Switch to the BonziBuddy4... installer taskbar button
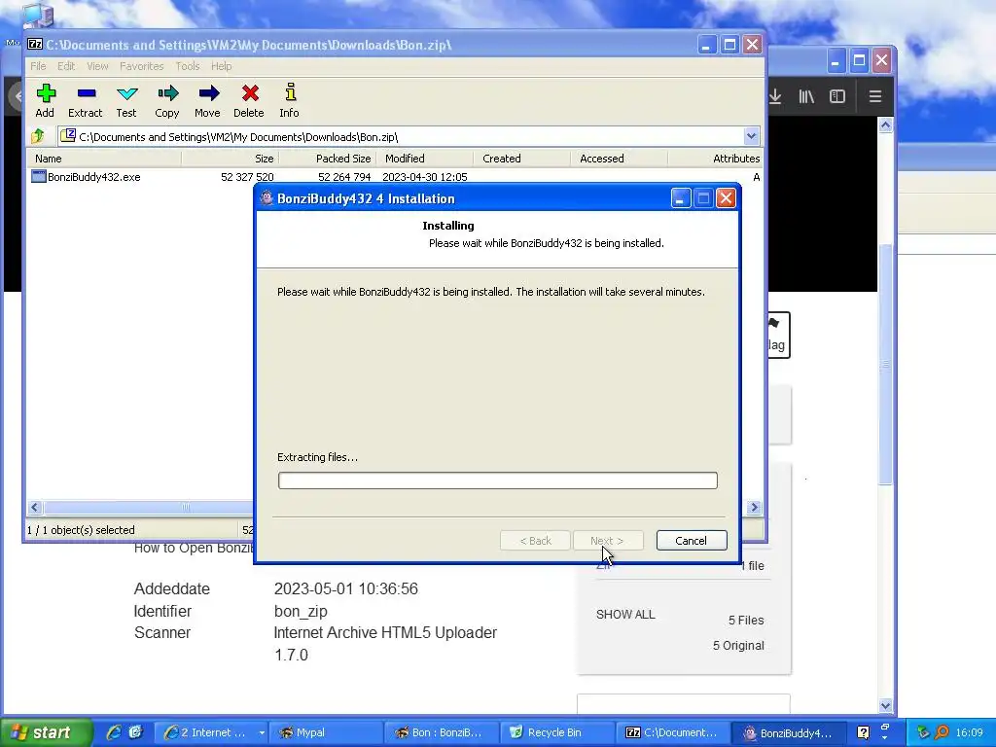Screen dimensions: 996x747 788,733
